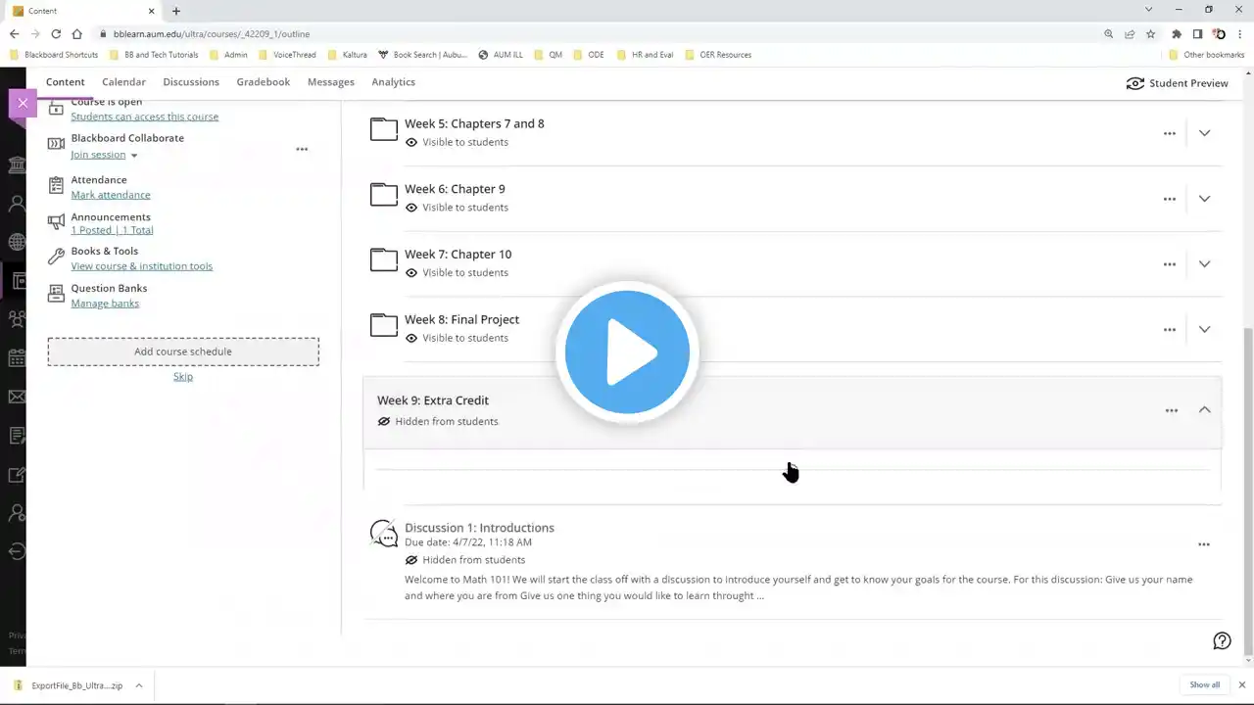Open the Other bookmarks folder
1254x705 pixels.
(x=1206, y=55)
